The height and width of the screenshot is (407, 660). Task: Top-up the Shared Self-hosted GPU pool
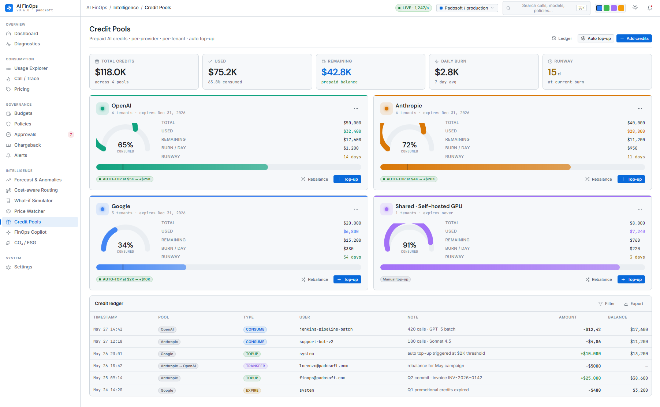coord(631,279)
